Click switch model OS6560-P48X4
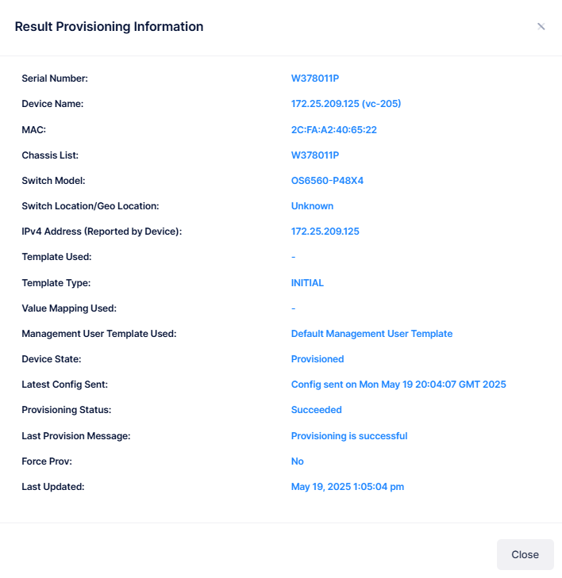Screen dimensions: 562x578 (327, 181)
